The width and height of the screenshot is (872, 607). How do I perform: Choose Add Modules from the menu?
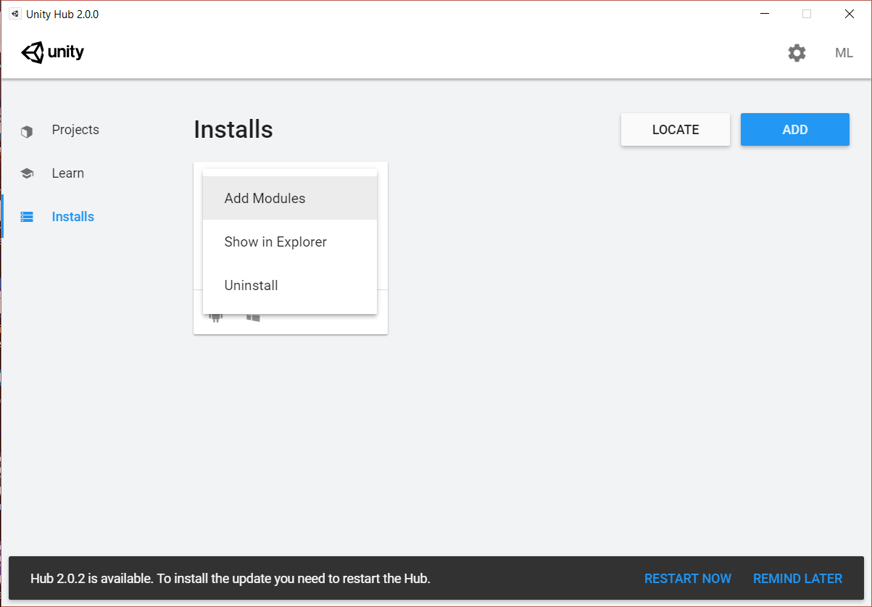coord(290,198)
